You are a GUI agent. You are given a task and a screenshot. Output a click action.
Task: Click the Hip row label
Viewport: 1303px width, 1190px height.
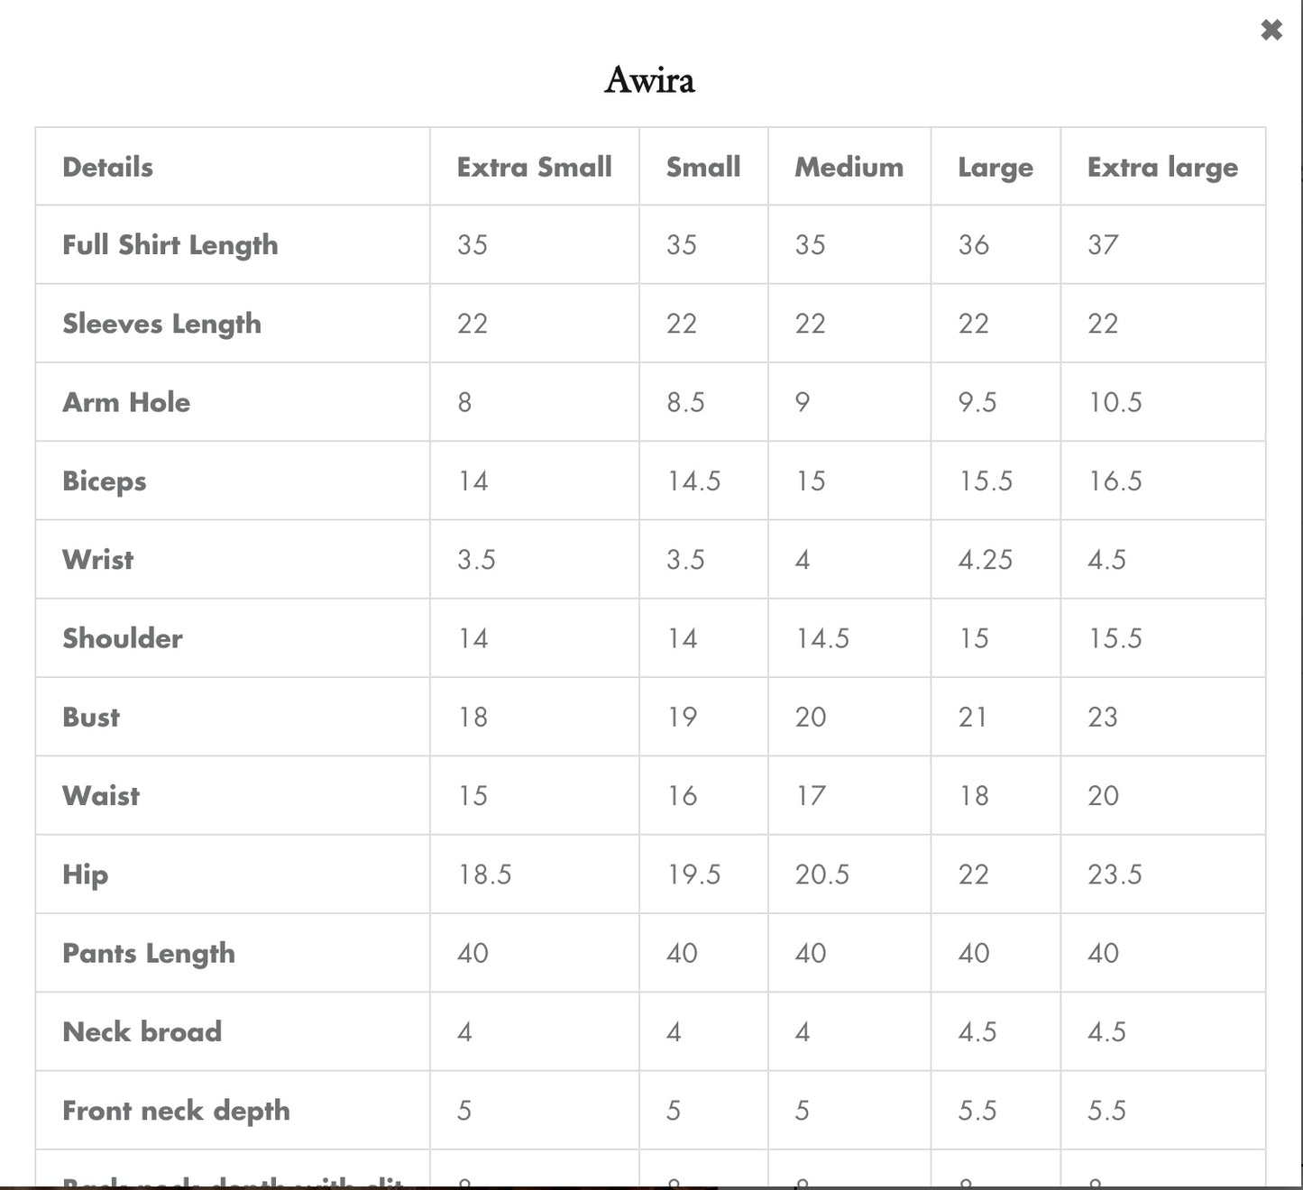[85, 874]
